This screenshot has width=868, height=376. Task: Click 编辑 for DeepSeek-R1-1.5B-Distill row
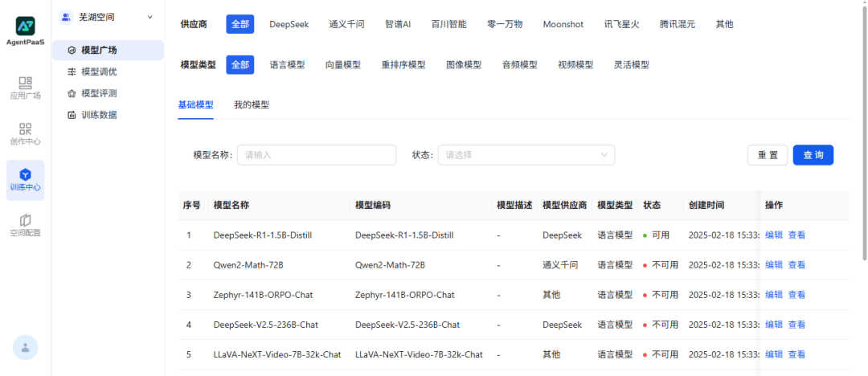click(773, 235)
